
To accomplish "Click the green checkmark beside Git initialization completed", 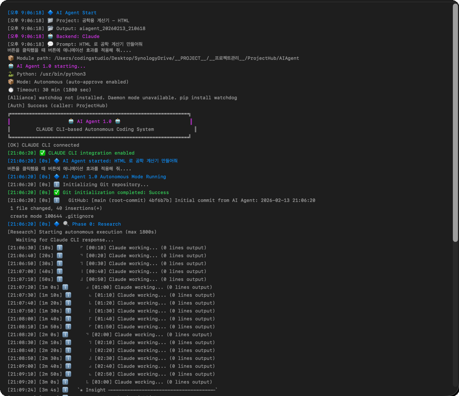I will [57, 192].
